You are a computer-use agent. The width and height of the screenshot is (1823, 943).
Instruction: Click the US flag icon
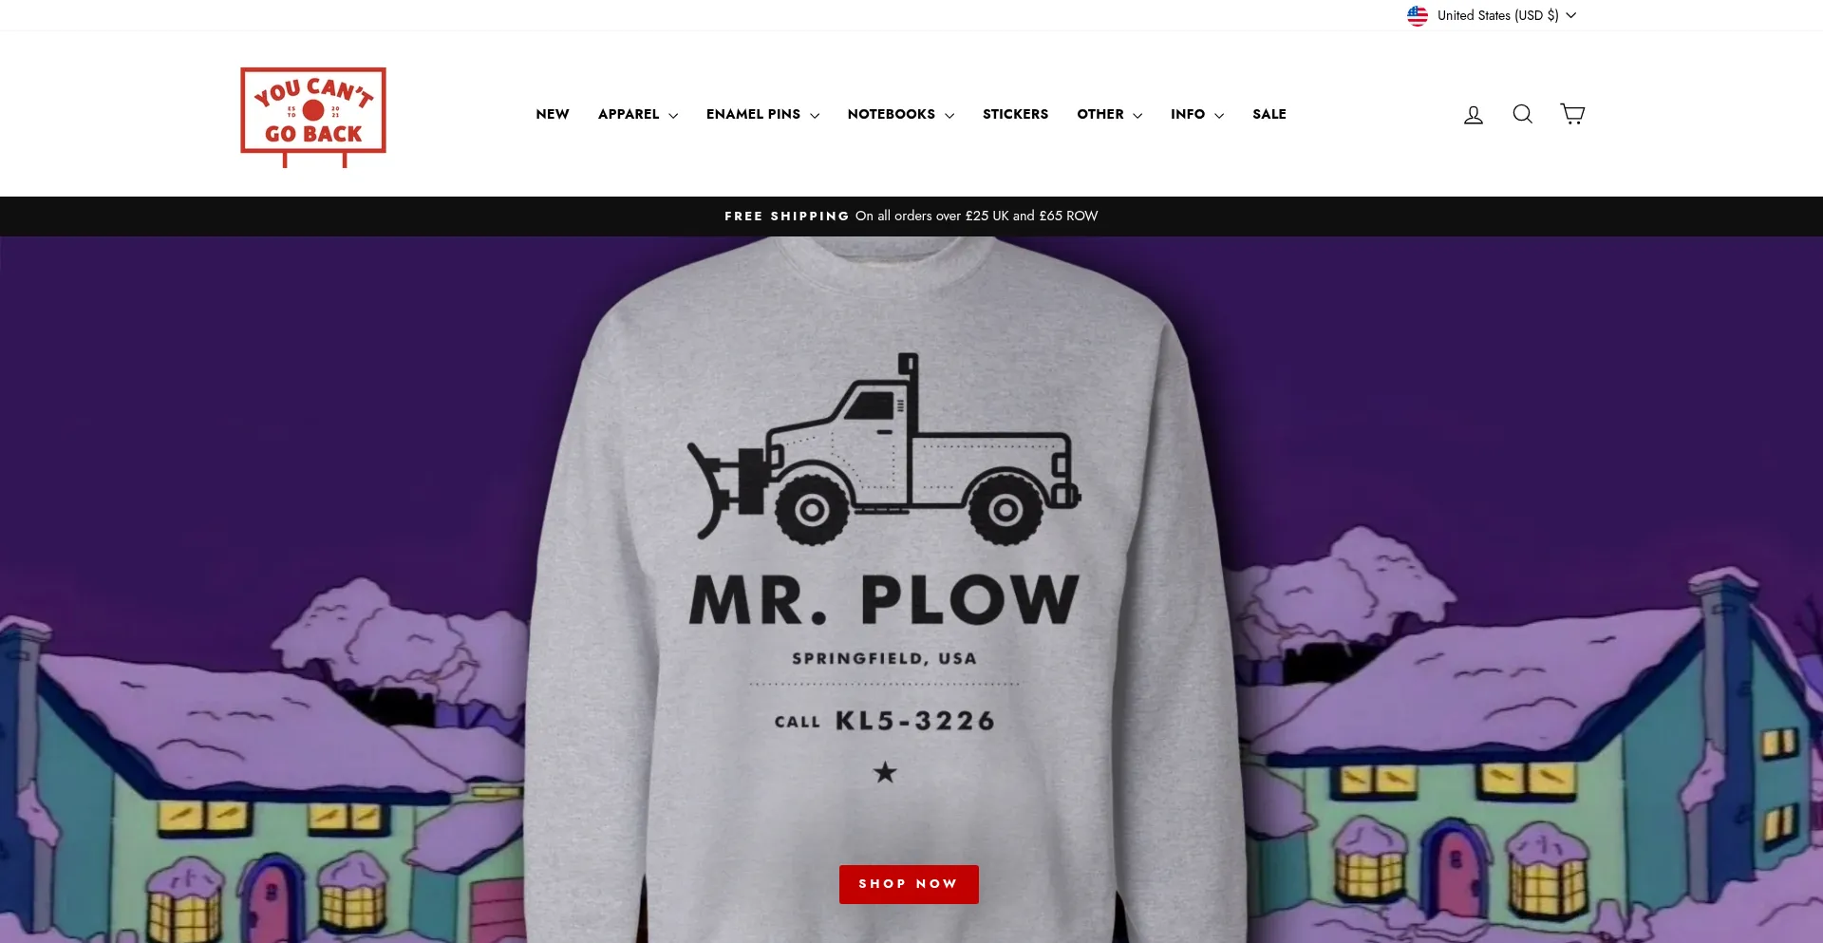point(1417,15)
